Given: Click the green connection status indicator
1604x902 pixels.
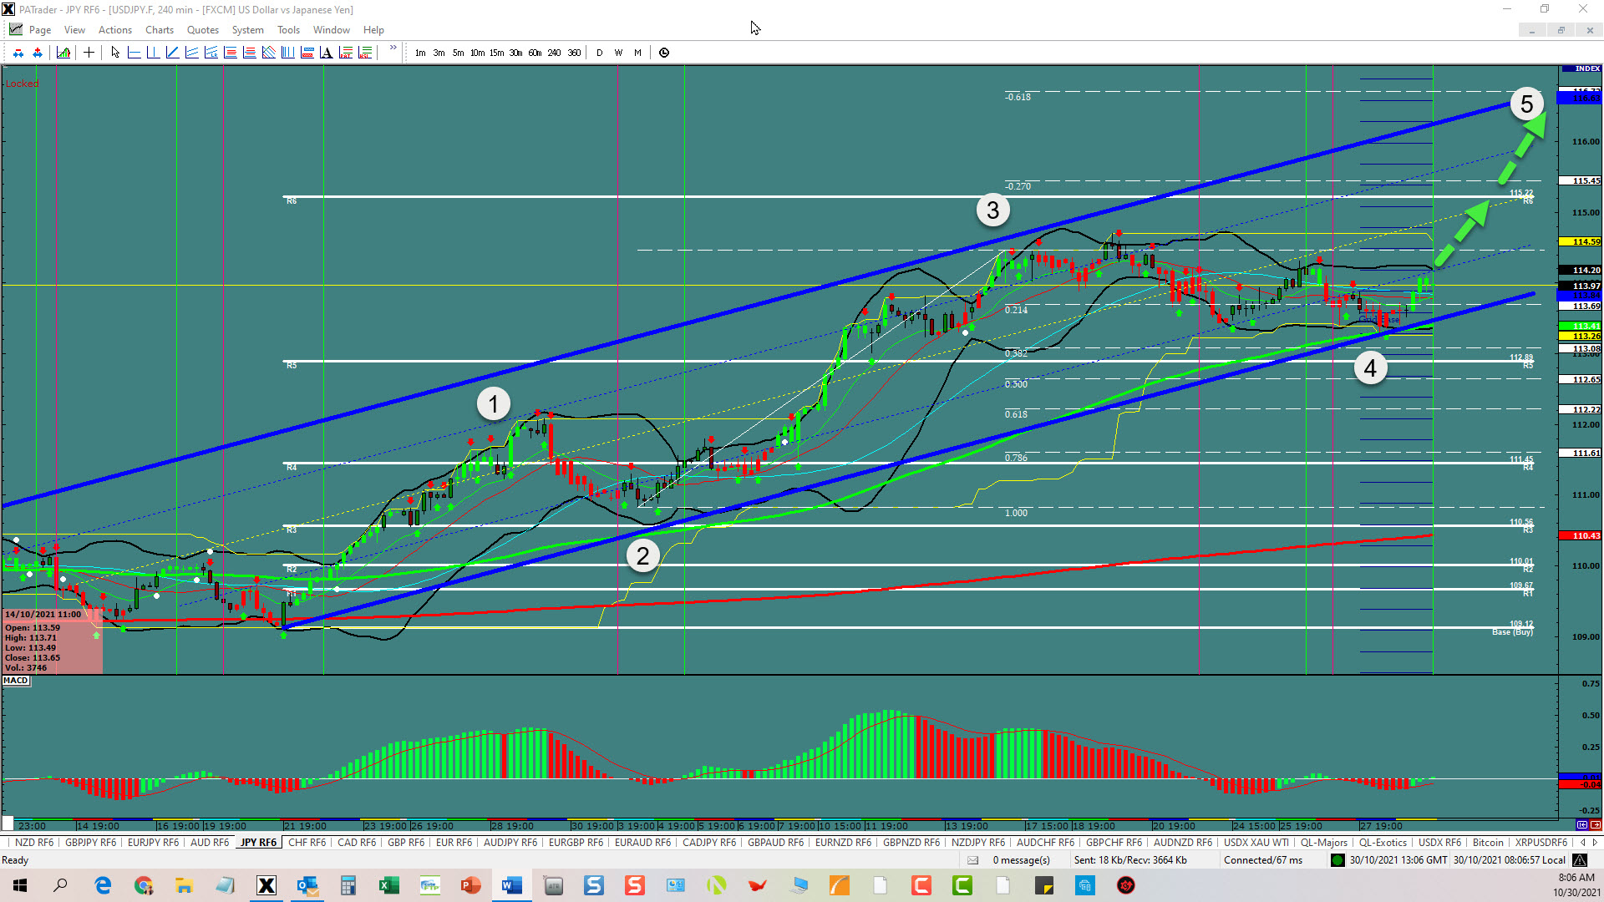Looking at the screenshot, I should pyautogui.click(x=1338, y=860).
